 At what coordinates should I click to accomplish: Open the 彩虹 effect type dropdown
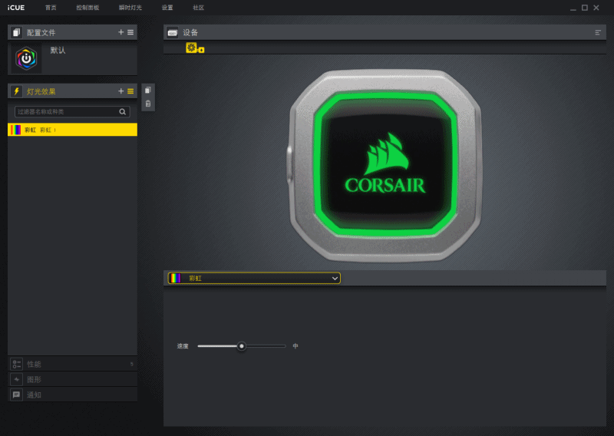[x=254, y=278]
